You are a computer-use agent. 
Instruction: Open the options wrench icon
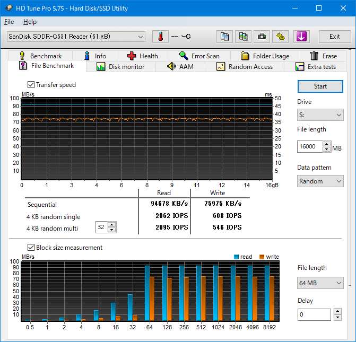coord(281,37)
